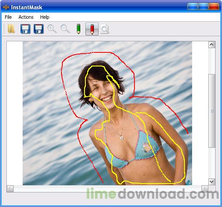The height and width of the screenshot is (207, 222).
Task: Open the Help menu
Action: (x=45, y=17)
